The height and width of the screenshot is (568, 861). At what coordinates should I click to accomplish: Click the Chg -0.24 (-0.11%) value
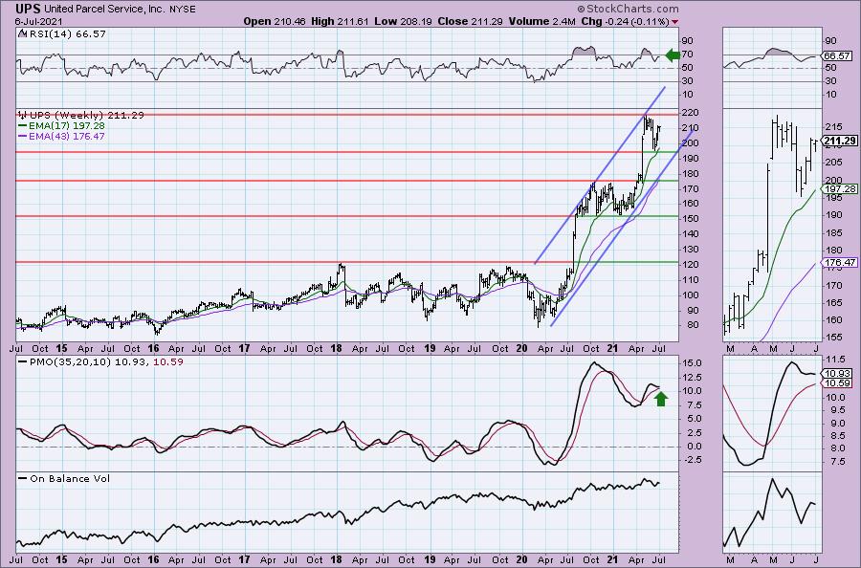point(625,21)
